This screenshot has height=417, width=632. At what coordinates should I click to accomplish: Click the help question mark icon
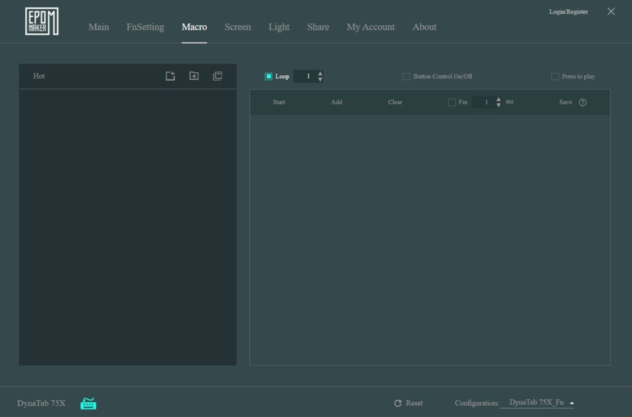tap(583, 102)
